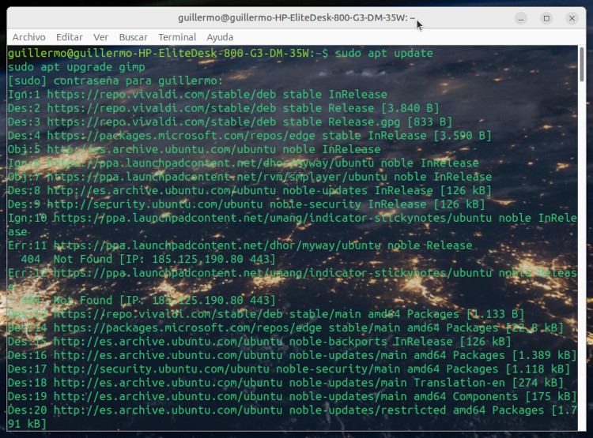Click the Des:20 noble-updates/restricted Packages line
The image size is (593, 438).
pyautogui.click(x=293, y=417)
